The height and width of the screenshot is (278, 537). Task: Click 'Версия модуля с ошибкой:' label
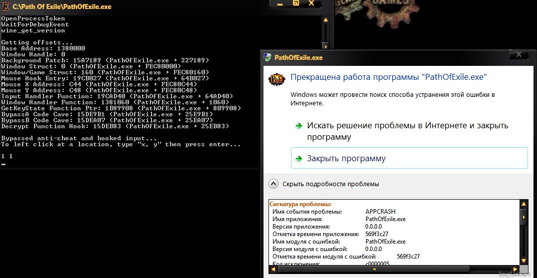pos(310,249)
